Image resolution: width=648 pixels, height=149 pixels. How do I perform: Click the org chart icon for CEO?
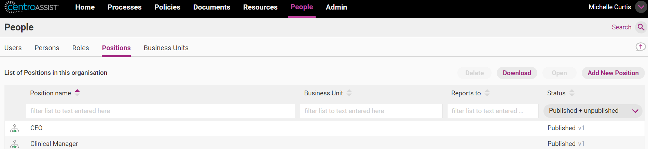[15, 128]
